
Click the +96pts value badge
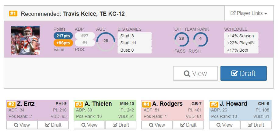pyautogui.click(x=63, y=43)
